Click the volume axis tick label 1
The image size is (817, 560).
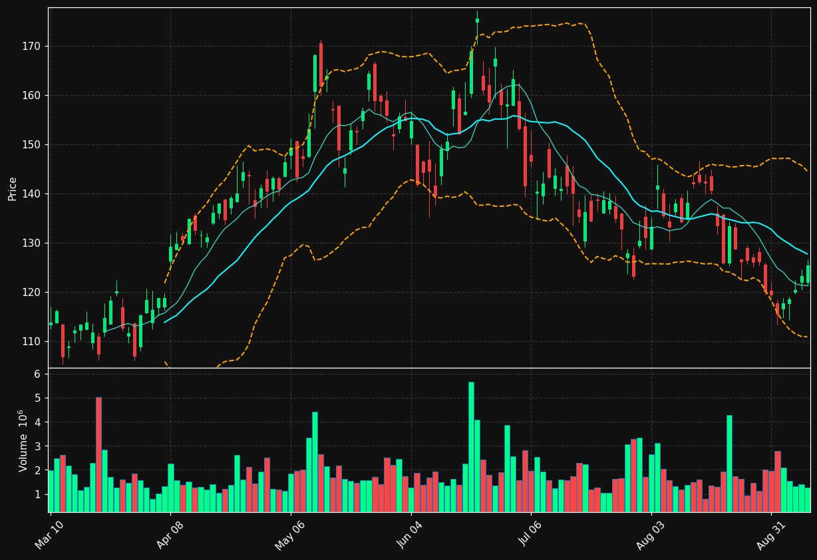pos(38,495)
